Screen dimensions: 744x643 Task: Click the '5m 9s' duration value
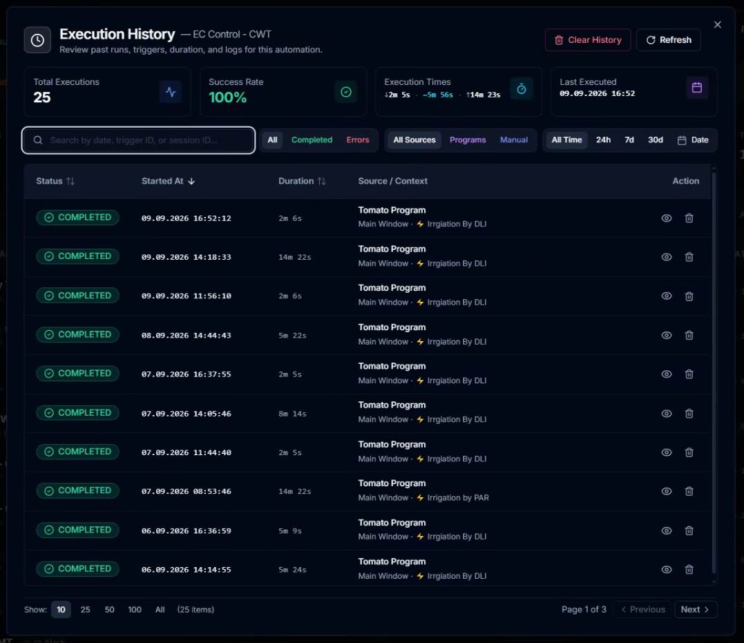click(290, 530)
